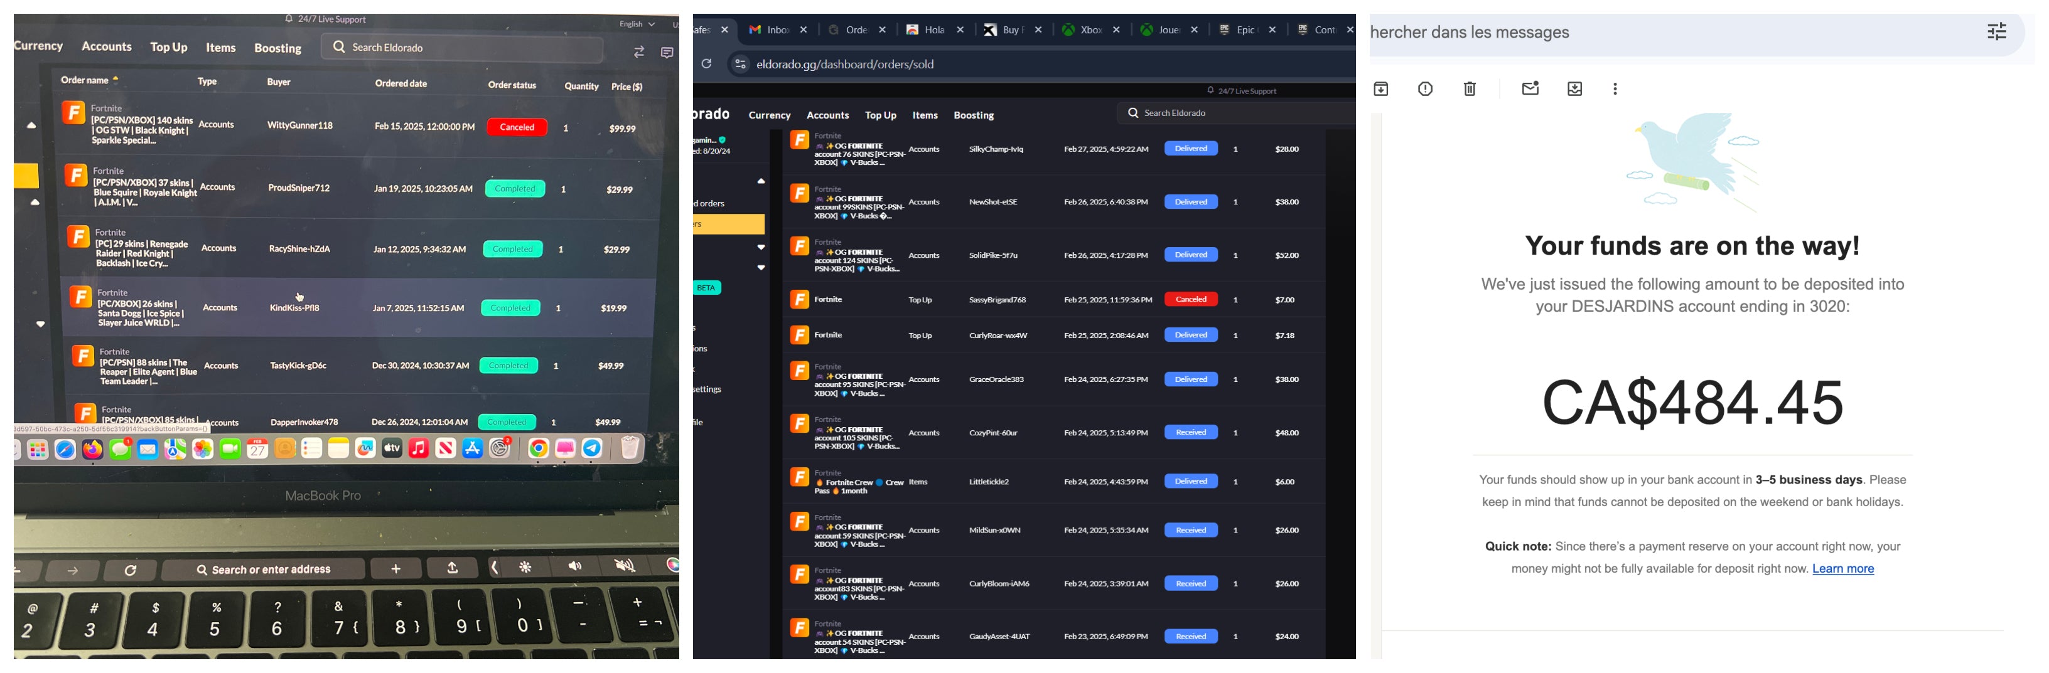Screen dimensions: 2049x673
Task: Click the Canceled status on WittyGunner118 order
Action: [x=517, y=127]
